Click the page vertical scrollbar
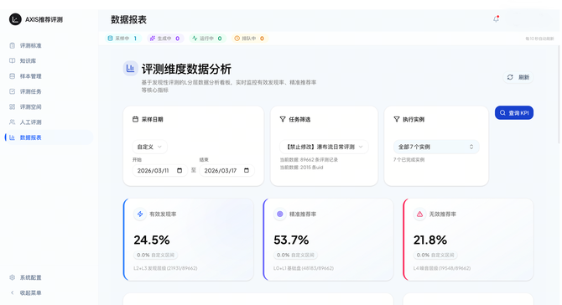 pyautogui.click(x=559, y=95)
